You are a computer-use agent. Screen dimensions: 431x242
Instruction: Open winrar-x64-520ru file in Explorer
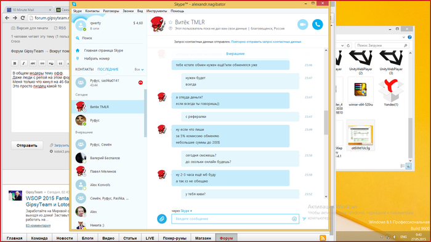click(361, 92)
